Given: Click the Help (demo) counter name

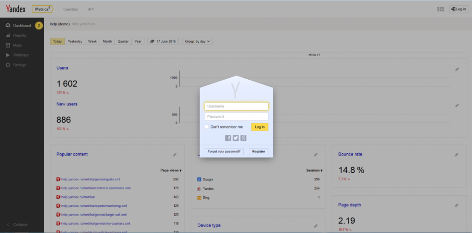Looking at the screenshot, I should point(59,24).
